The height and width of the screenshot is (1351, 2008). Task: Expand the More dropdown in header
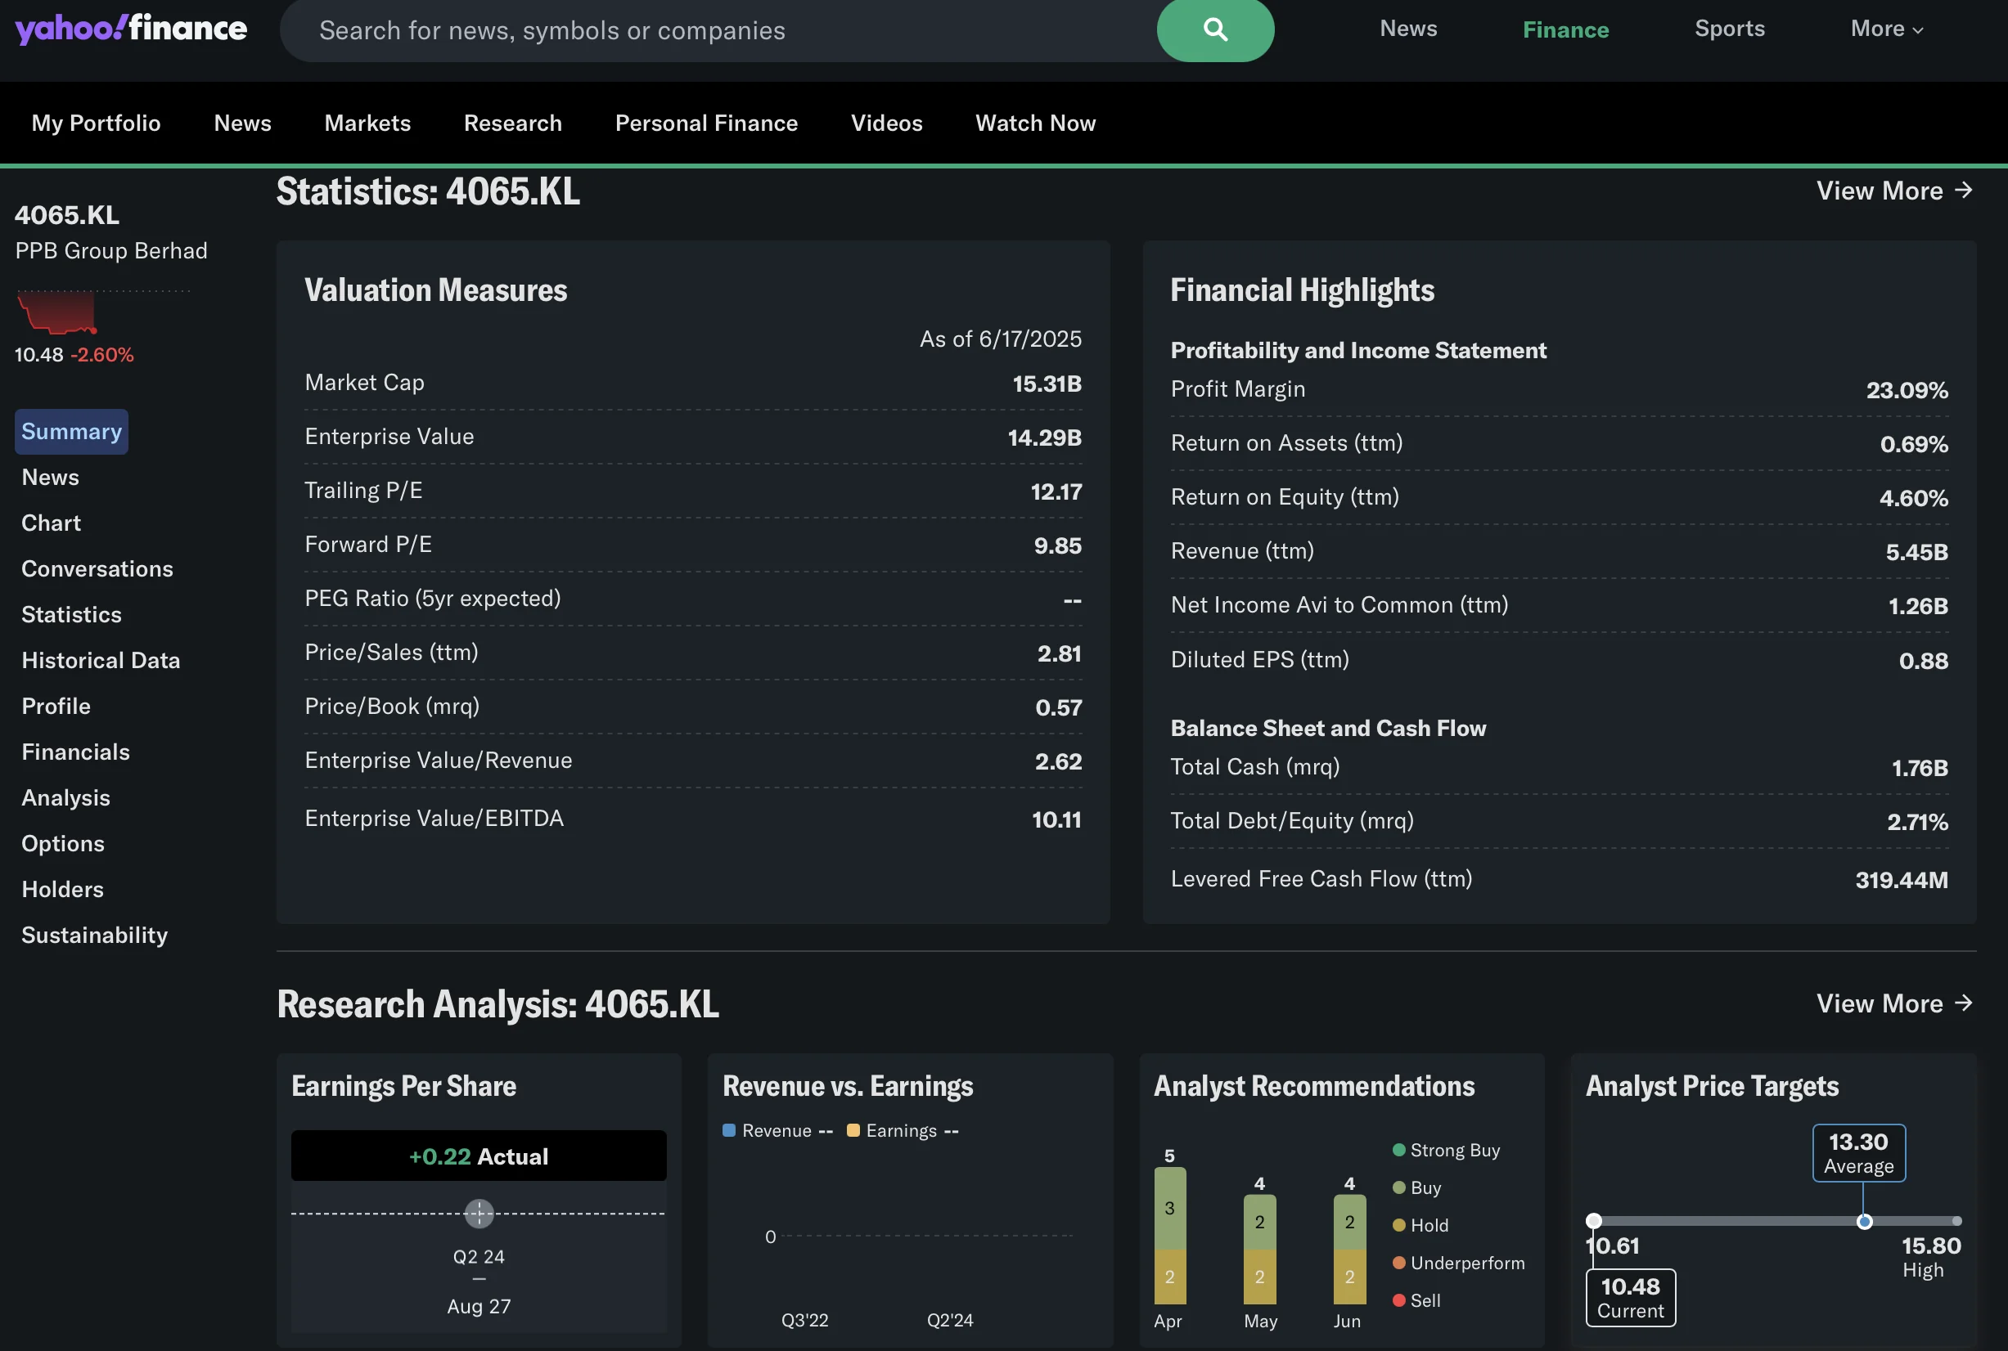pyautogui.click(x=1886, y=29)
